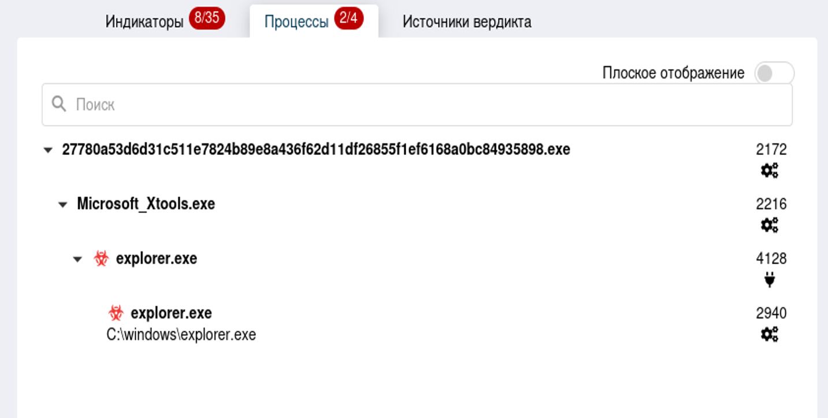Select the Microsoft_Xtools.exe process name
This screenshot has width=828, height=418.
click(x=146, y=204)
